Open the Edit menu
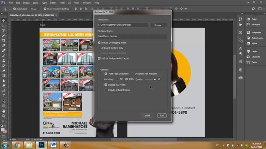 pyautogui.click(x=18, y=3)
